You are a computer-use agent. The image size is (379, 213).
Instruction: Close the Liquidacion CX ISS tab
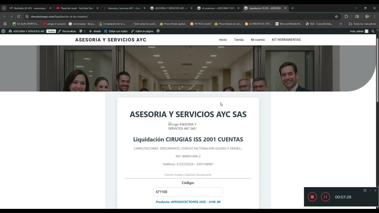pos(285,8)
